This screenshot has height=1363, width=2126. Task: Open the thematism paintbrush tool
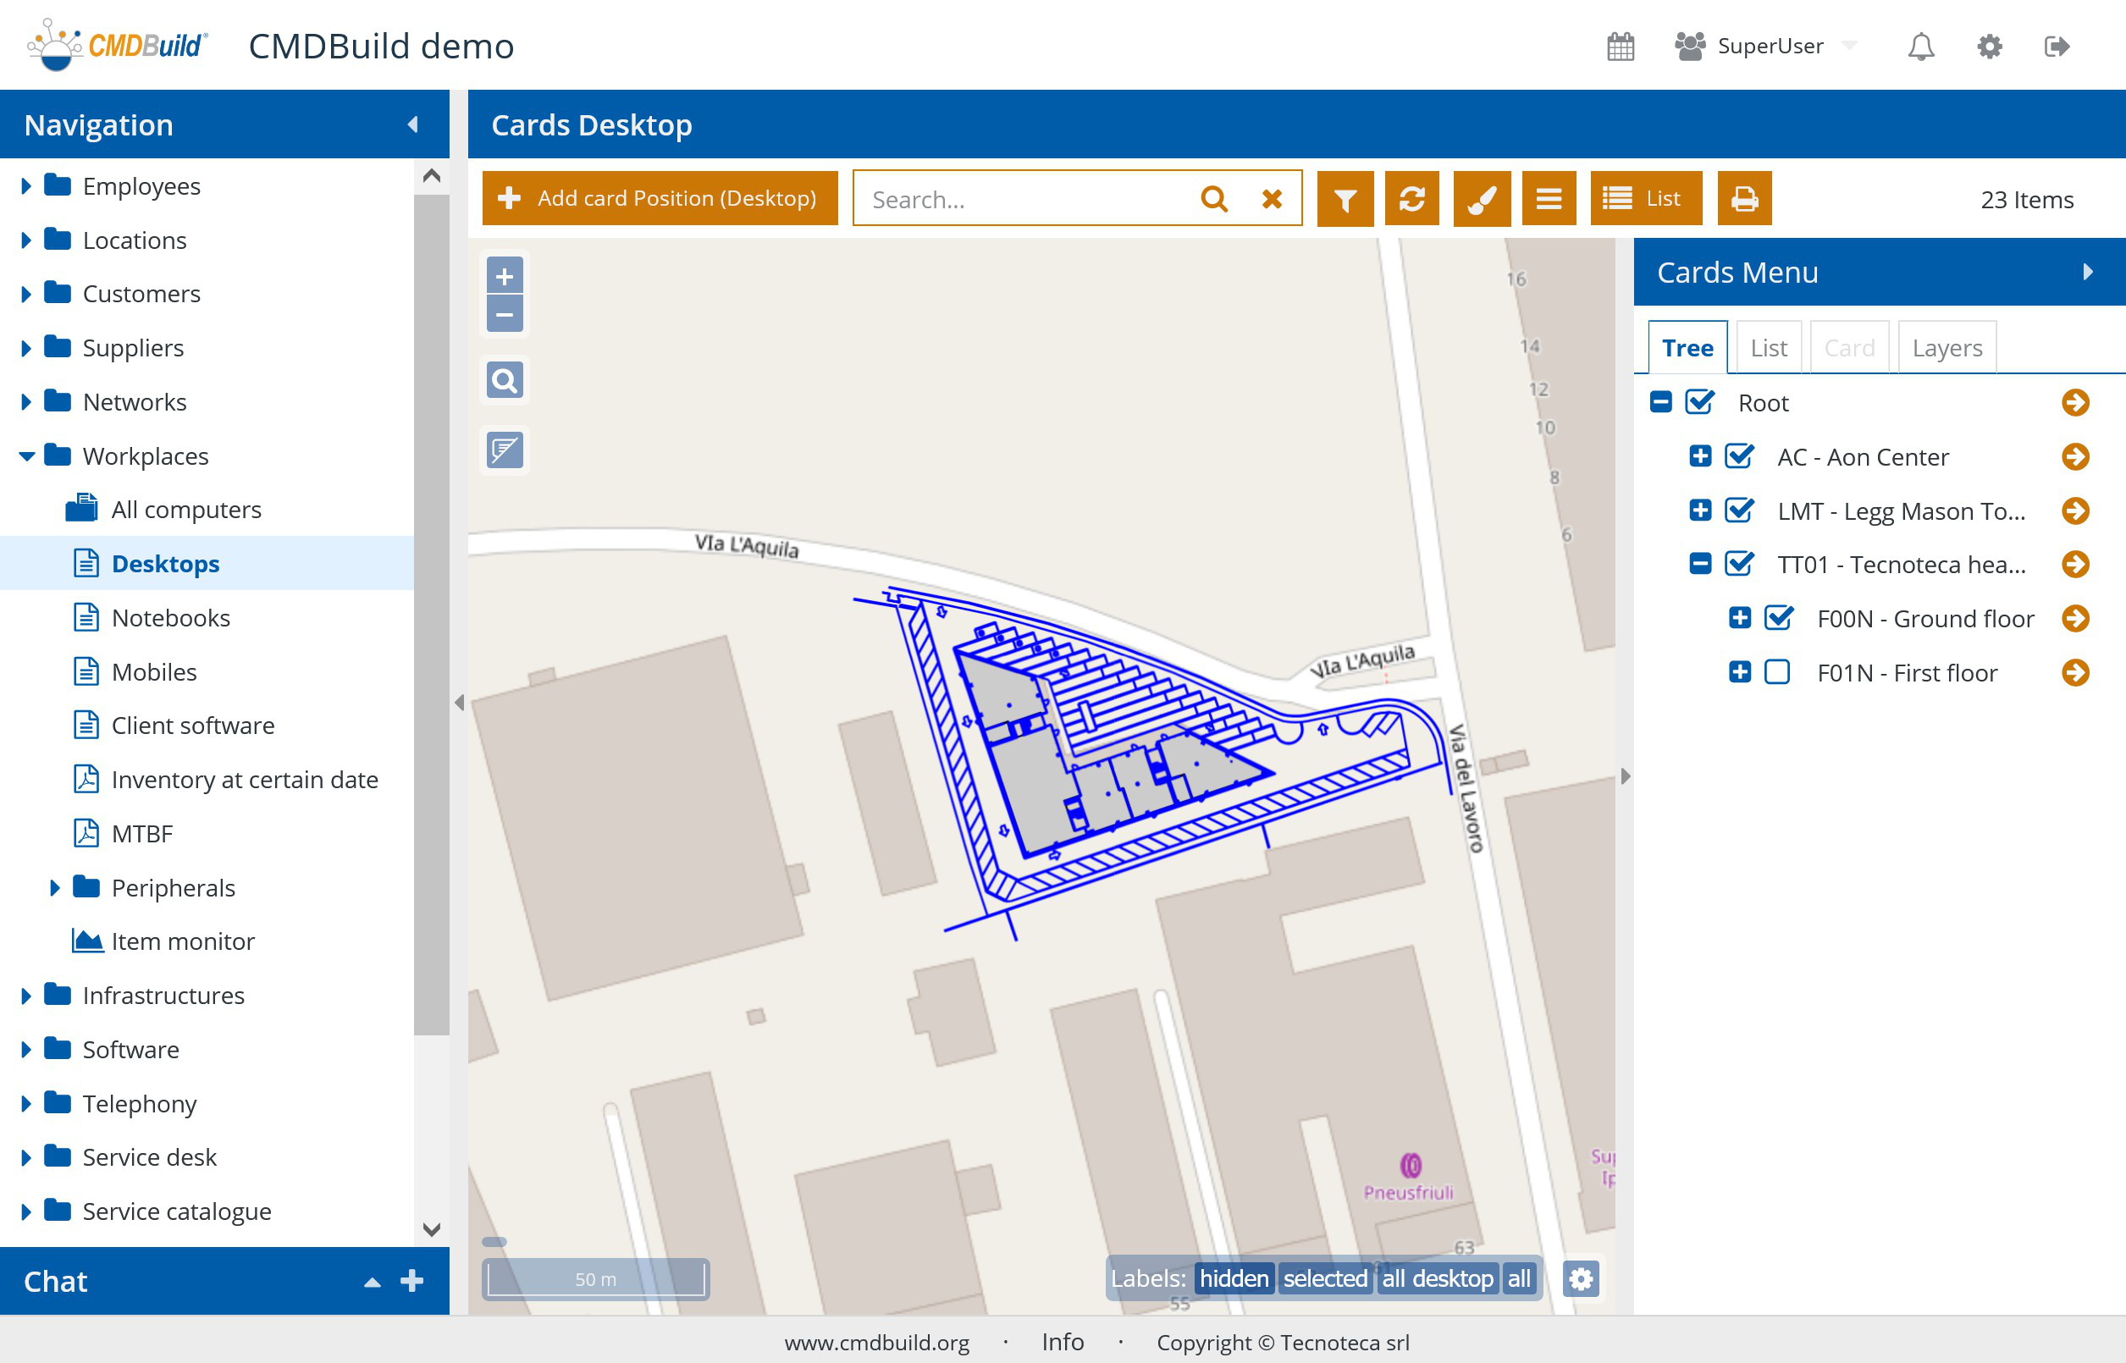click(x=1481, y=199)
